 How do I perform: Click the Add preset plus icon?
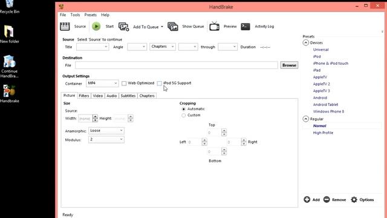307,199
